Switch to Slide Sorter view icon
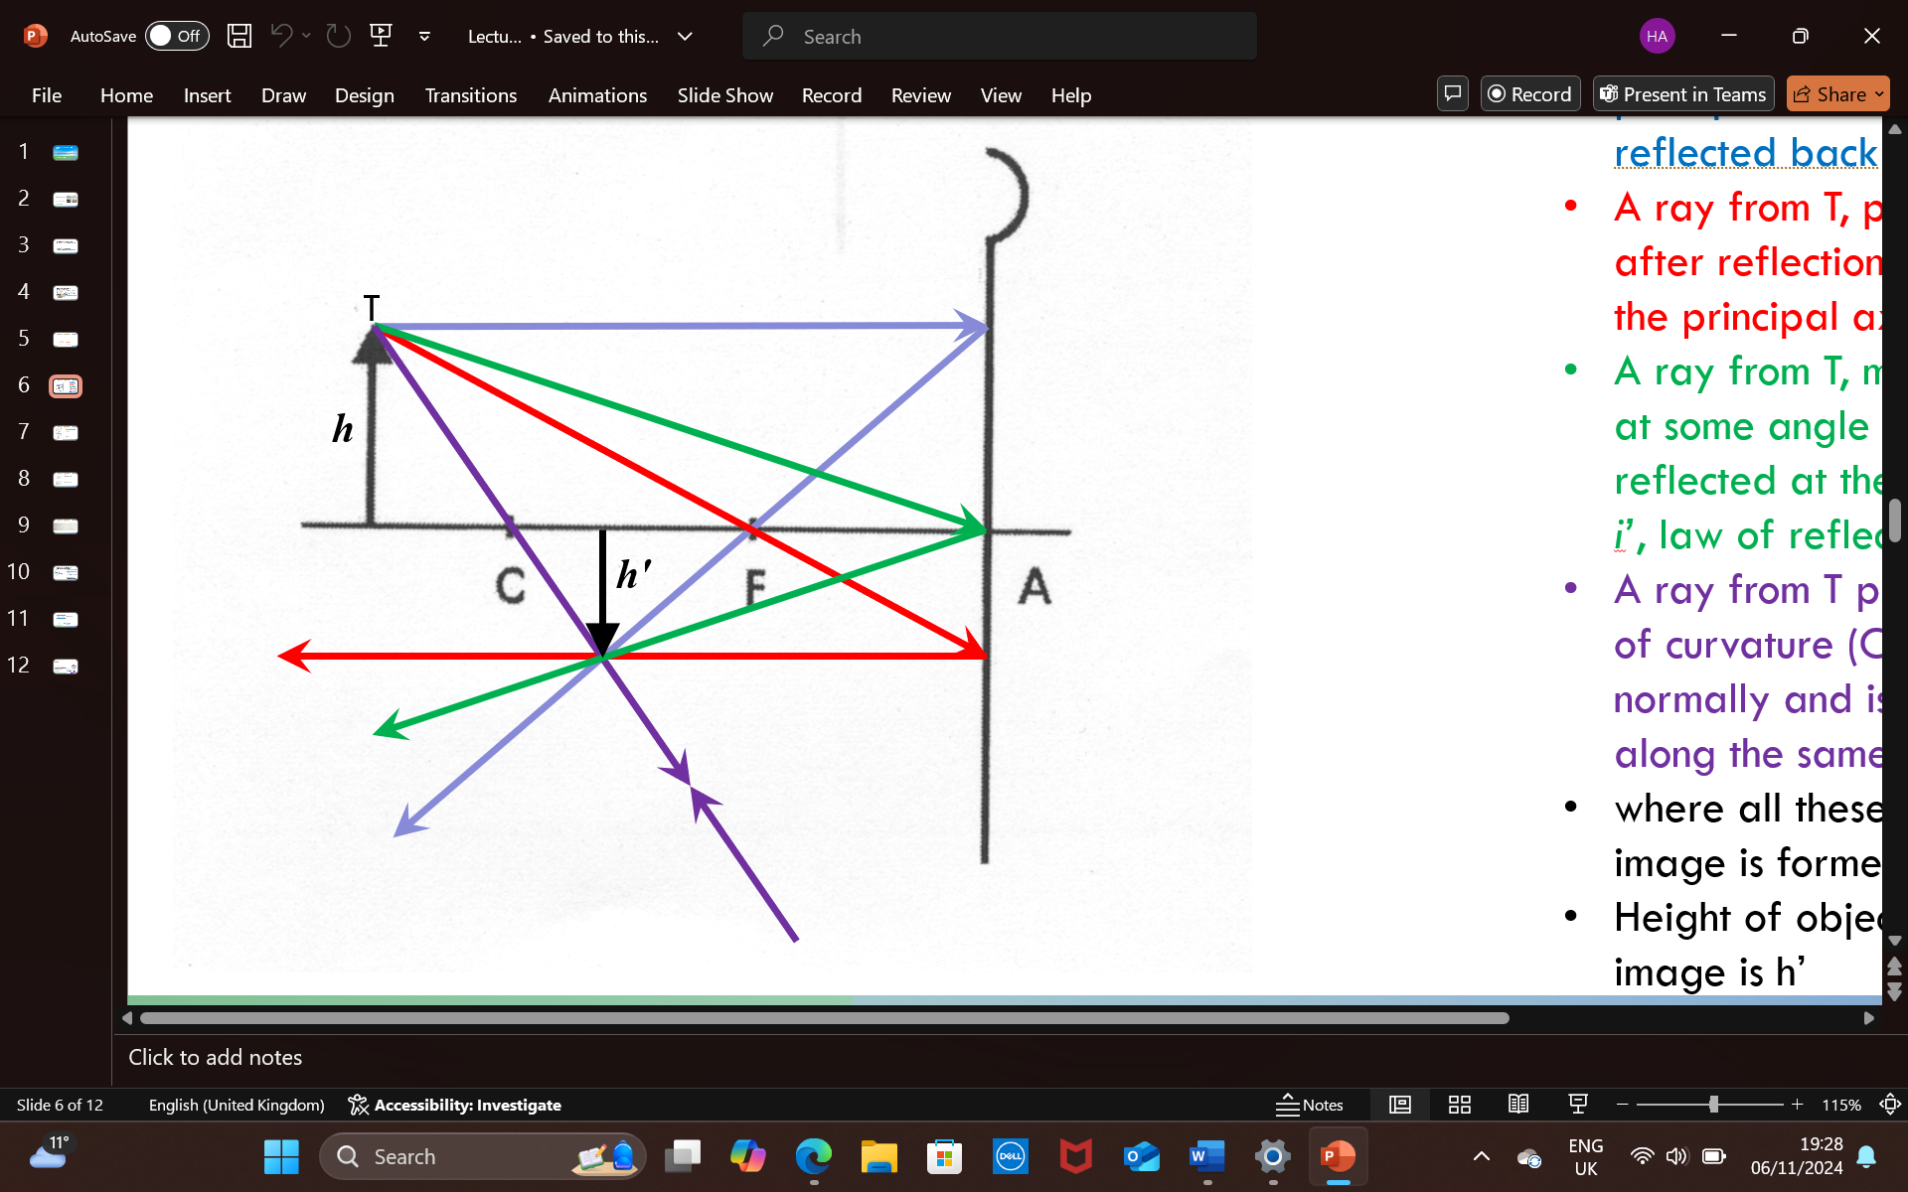1908x1192 pixels. [1460, 1105]
